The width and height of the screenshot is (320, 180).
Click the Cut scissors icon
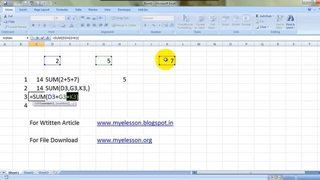click(x=5, y=16)
